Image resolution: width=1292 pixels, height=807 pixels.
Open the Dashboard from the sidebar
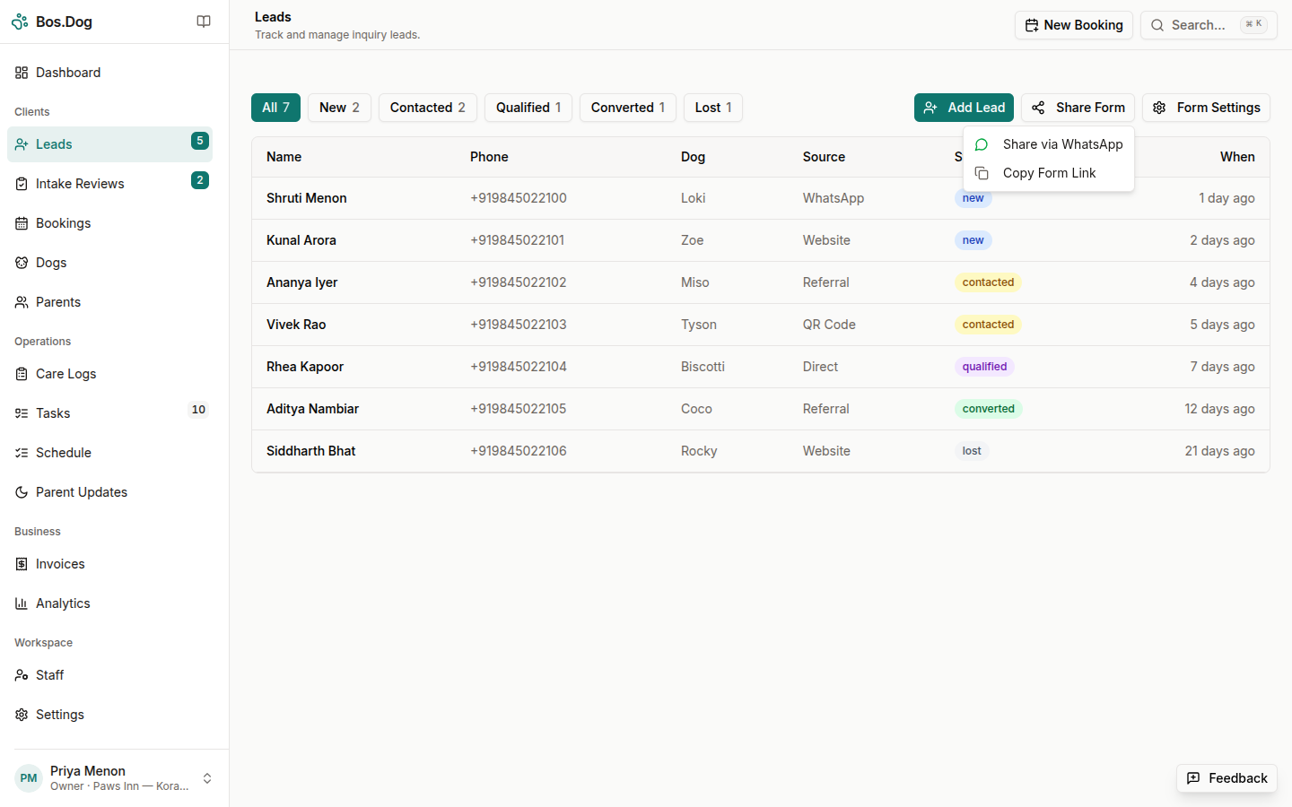click(x=70, y=73)
